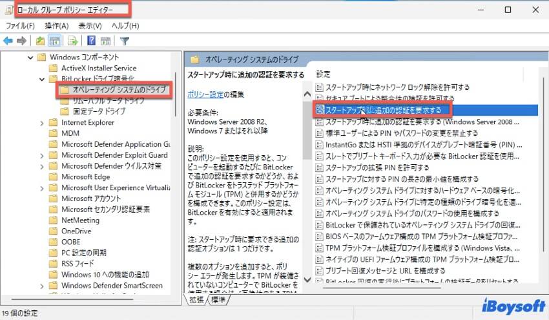Image resolution: width=549 pixels, height=320 pixels.
Task: Switch to the 拡張 tab
Action: pos(196,300)
